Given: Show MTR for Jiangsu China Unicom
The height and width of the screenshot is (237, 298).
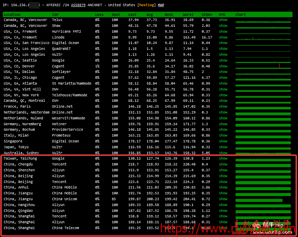Looking at the screenshot, I should [x=223, y=199].
